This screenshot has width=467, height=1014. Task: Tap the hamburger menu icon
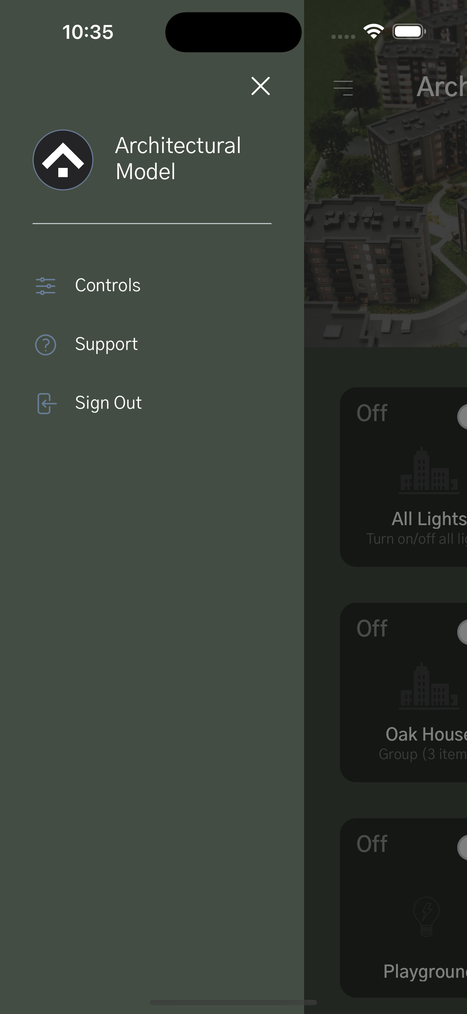click(x=343, y=87)
